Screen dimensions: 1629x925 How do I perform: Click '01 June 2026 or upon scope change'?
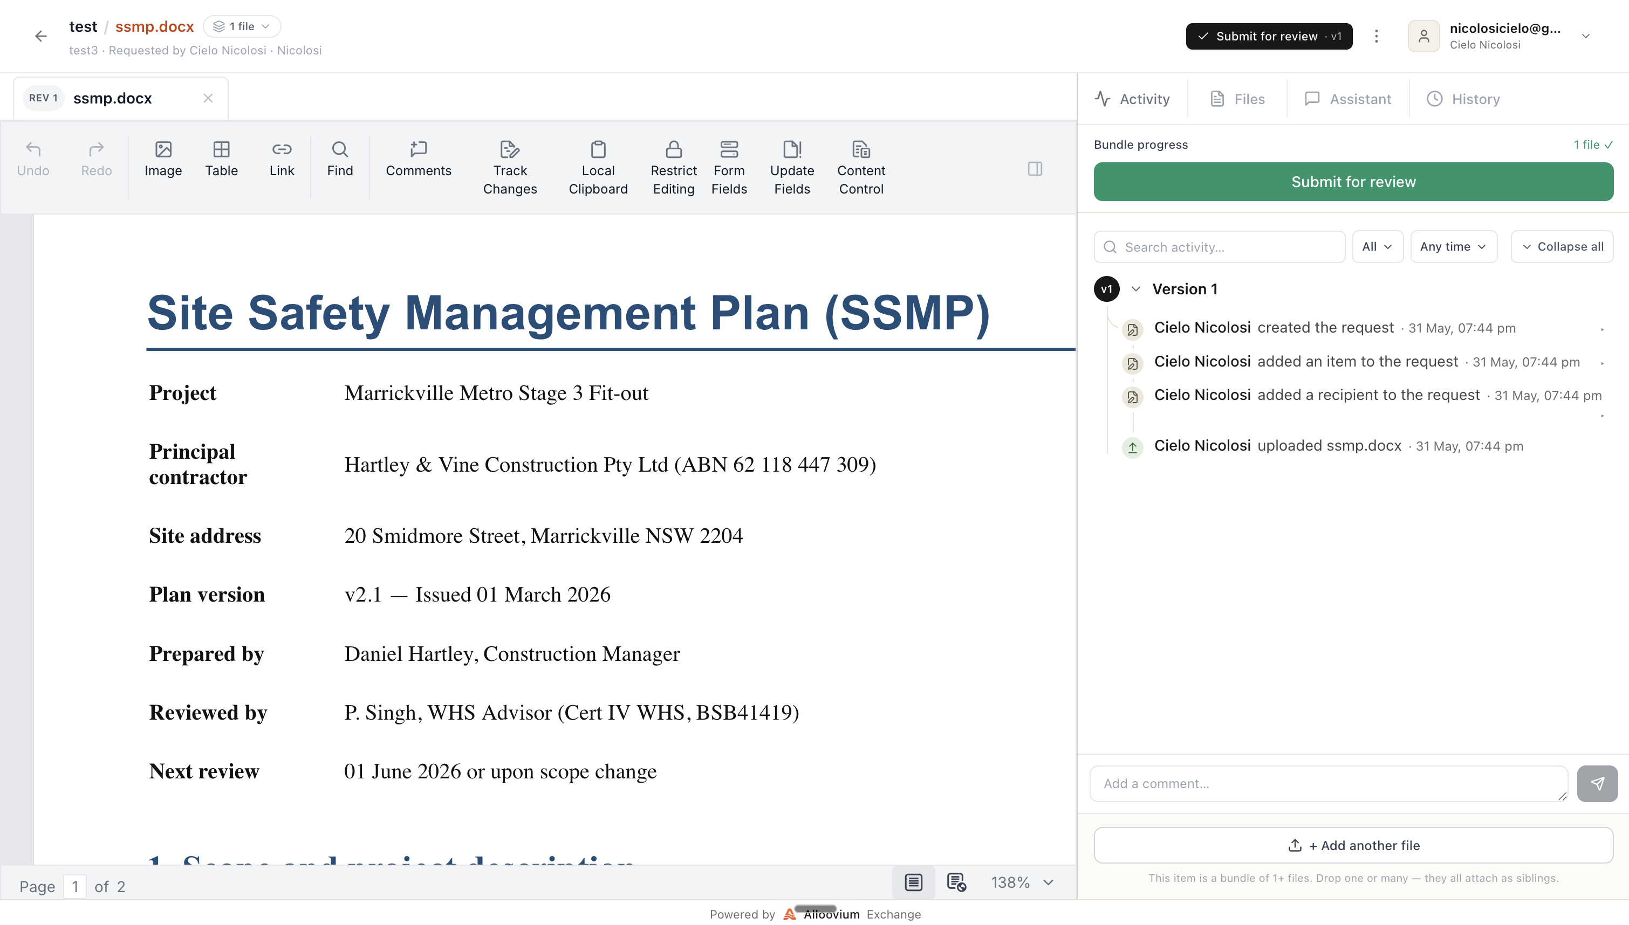(x=500, y=772)
